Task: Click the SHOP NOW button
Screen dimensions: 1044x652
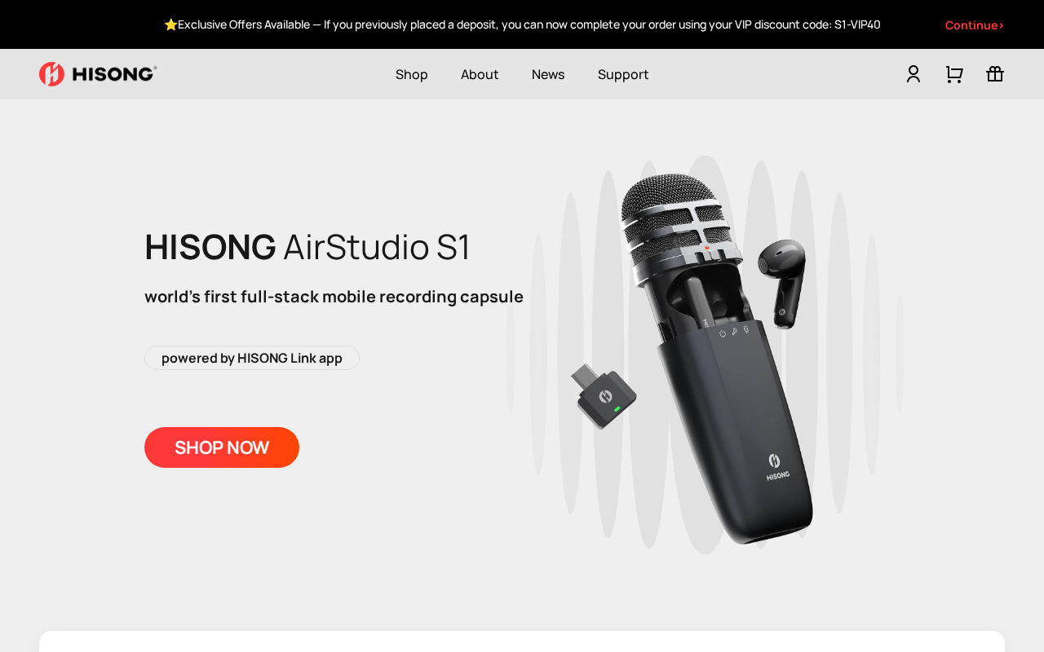Action: pos(222,447)
